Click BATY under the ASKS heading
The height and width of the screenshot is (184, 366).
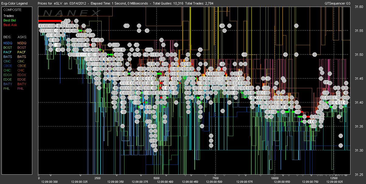point(22,84)
